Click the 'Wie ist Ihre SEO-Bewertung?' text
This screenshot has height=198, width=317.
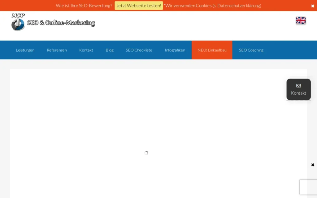pos(84,6)
